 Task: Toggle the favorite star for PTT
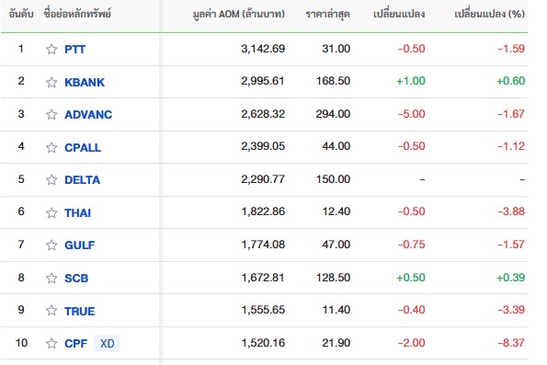pyautogui.click(x=51, y=50)
